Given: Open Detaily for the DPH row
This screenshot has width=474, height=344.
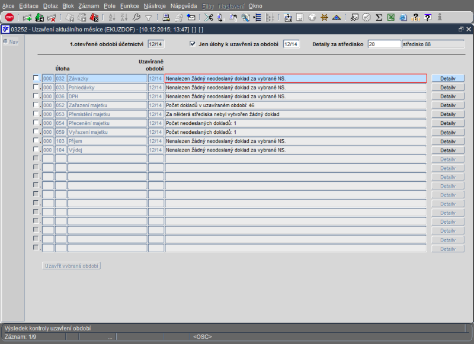Looking at the screenshot, I should 448,97.
